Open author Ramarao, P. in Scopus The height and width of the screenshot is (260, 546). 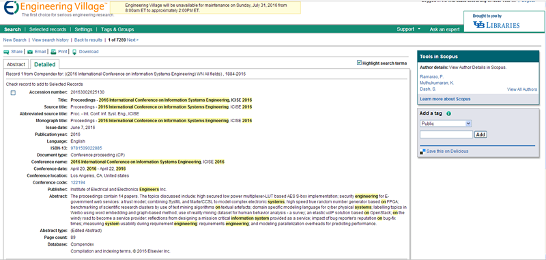[x=432, y=76]
